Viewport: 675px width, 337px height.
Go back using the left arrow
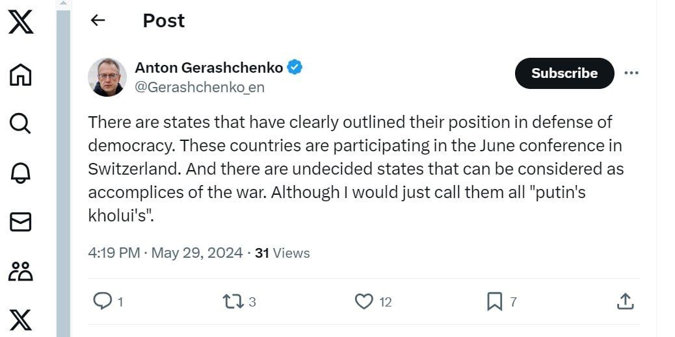click(x=98, y=20)
